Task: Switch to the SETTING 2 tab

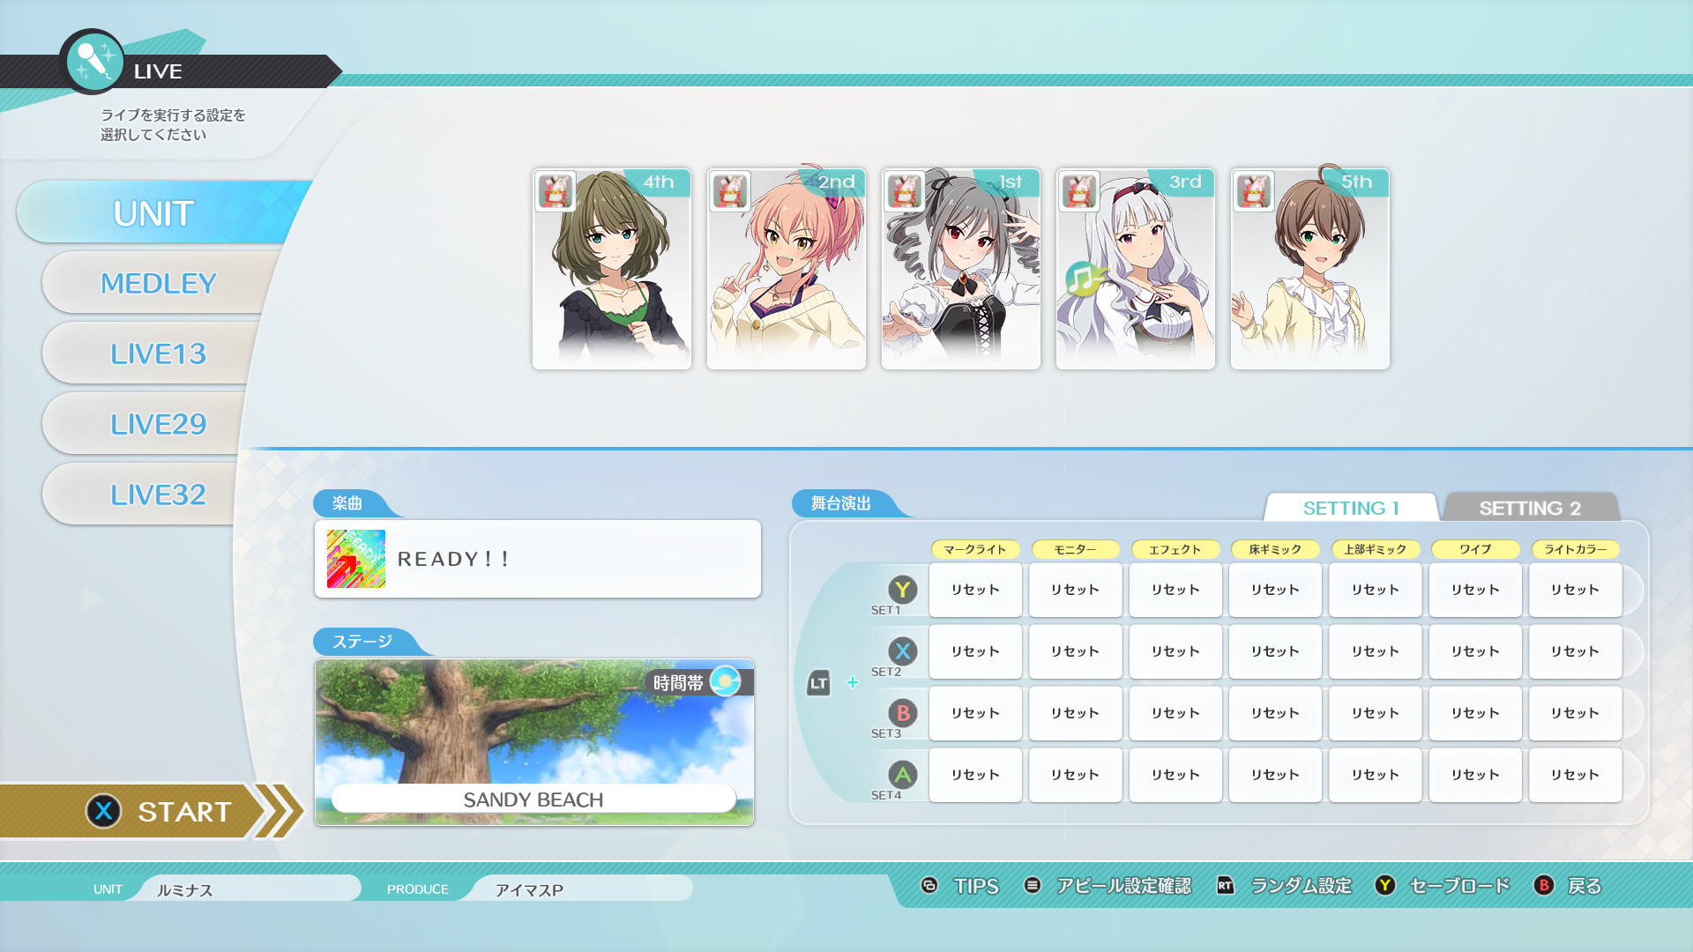Action: coord(1532,508)
